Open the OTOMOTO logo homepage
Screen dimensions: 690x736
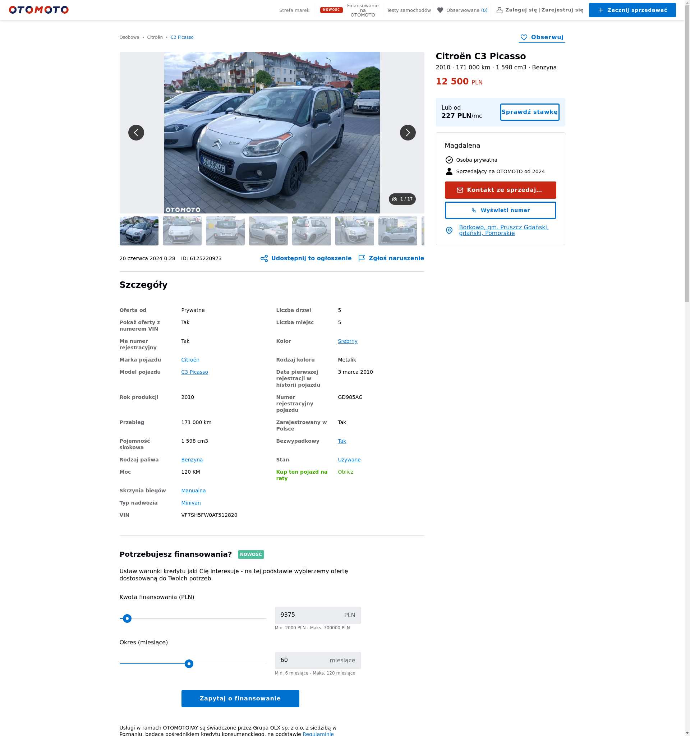click(39, 10)
